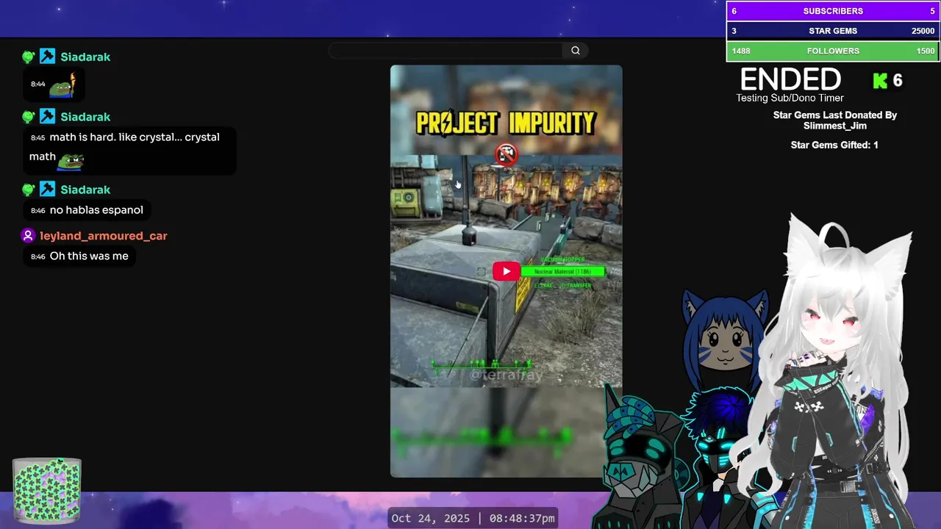Click blue hammer badge by 'math is hard' message
941x529 pixels.
pos(47,117)
